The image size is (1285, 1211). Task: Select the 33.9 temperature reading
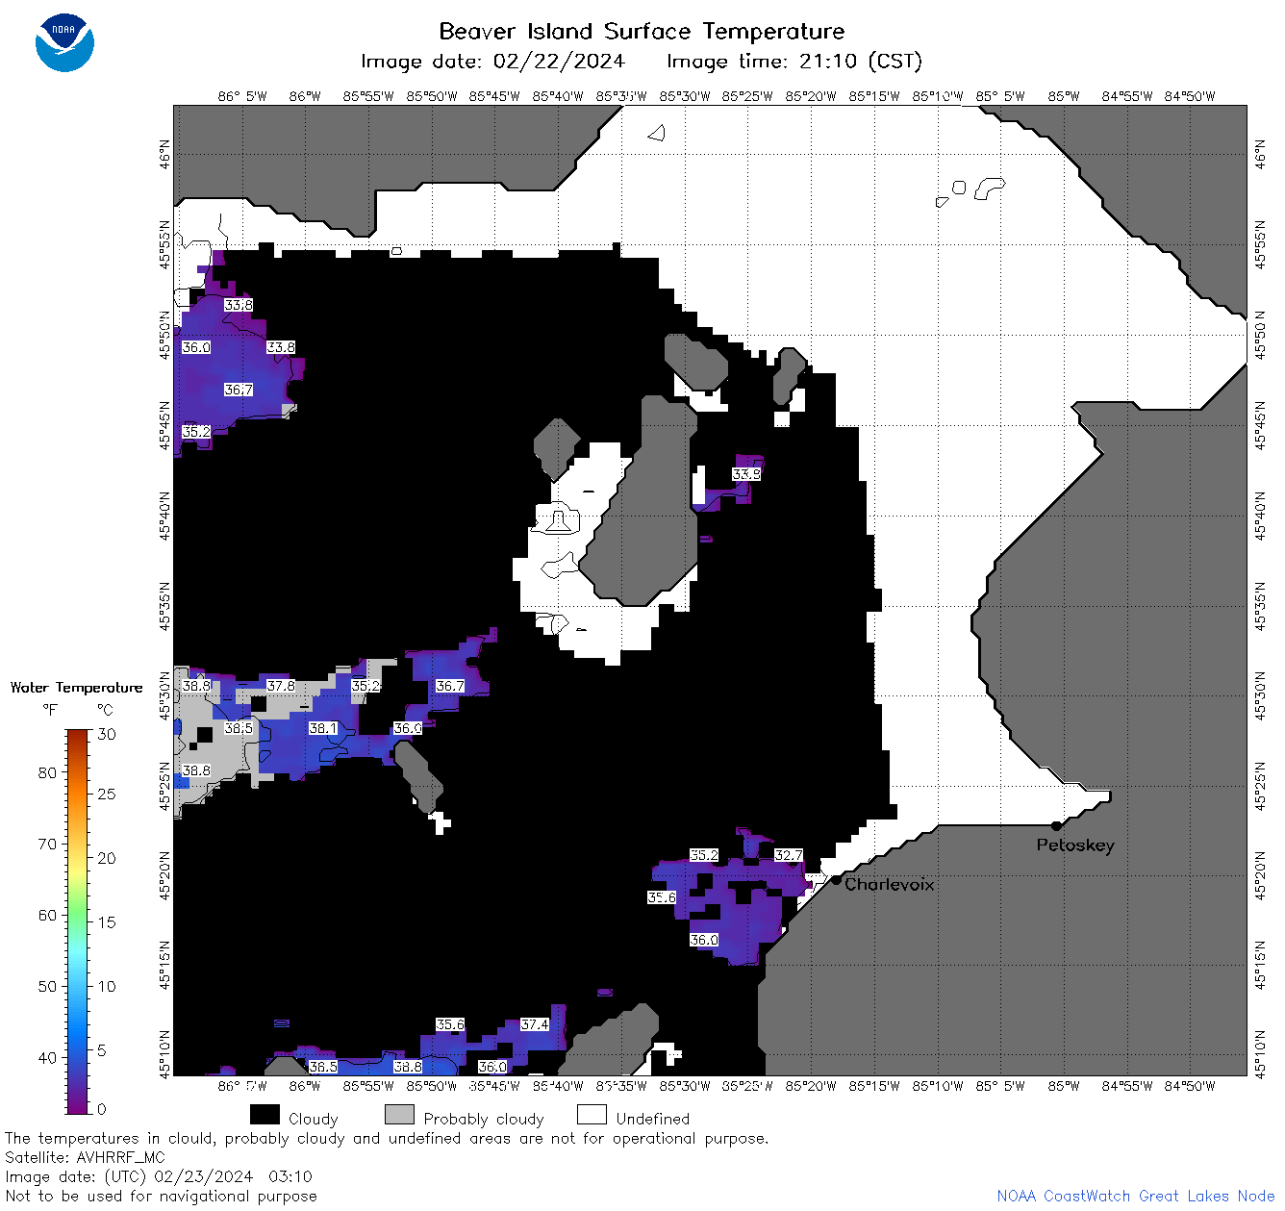(x=746, y=474)
